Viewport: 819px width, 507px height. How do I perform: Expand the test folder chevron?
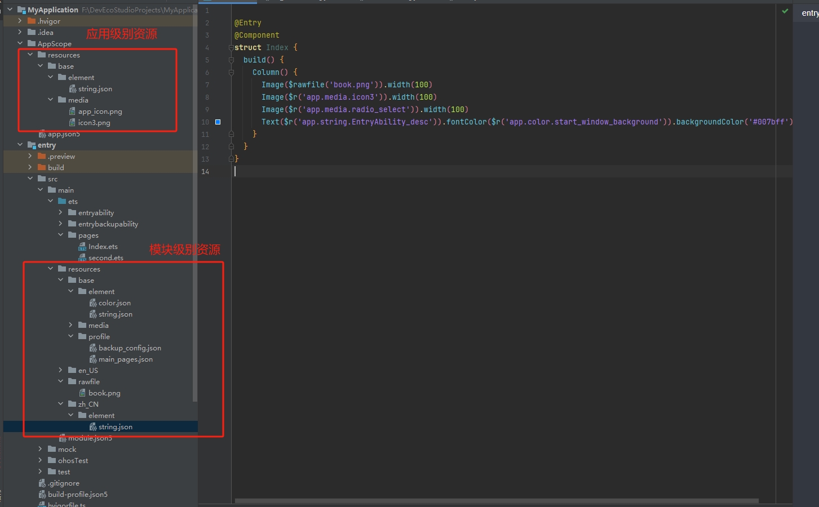[x=41, y=472]
